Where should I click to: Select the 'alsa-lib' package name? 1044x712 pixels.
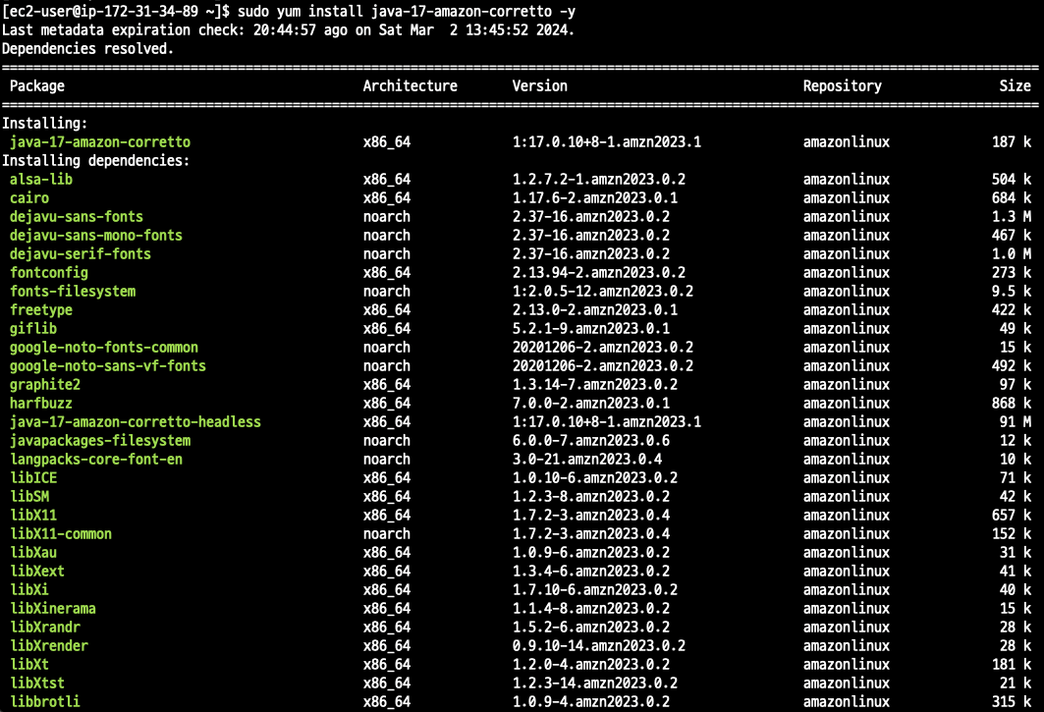[41, 179]
